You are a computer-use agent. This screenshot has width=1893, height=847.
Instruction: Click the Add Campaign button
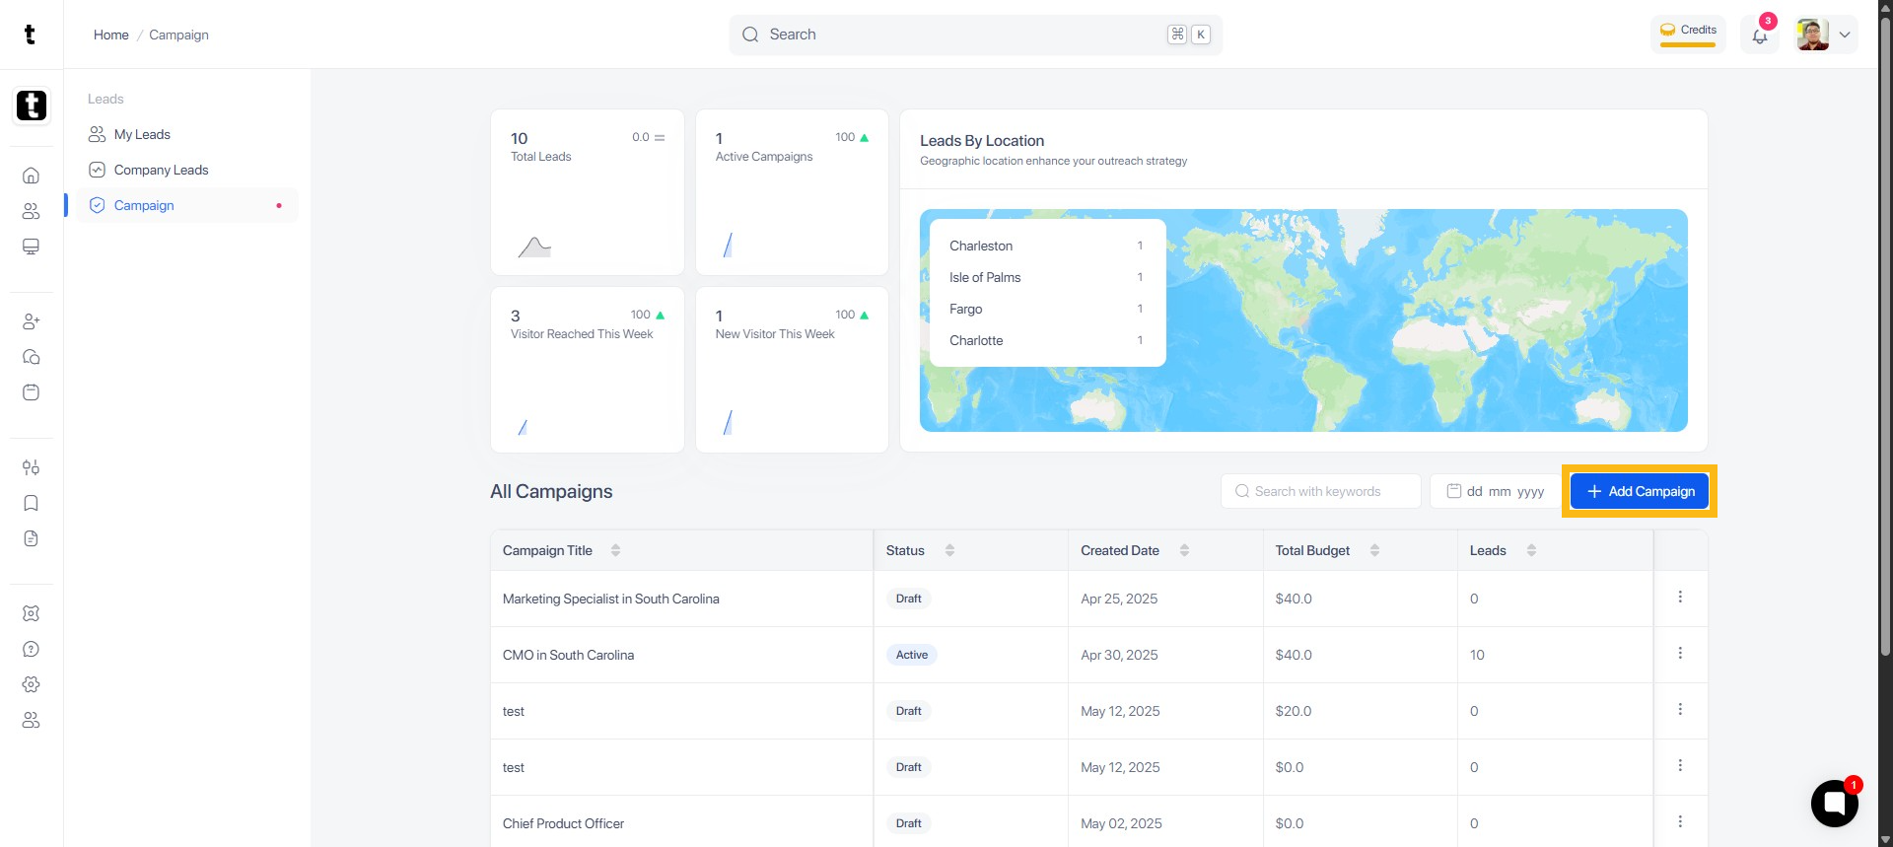click(x=1640, y=491)
